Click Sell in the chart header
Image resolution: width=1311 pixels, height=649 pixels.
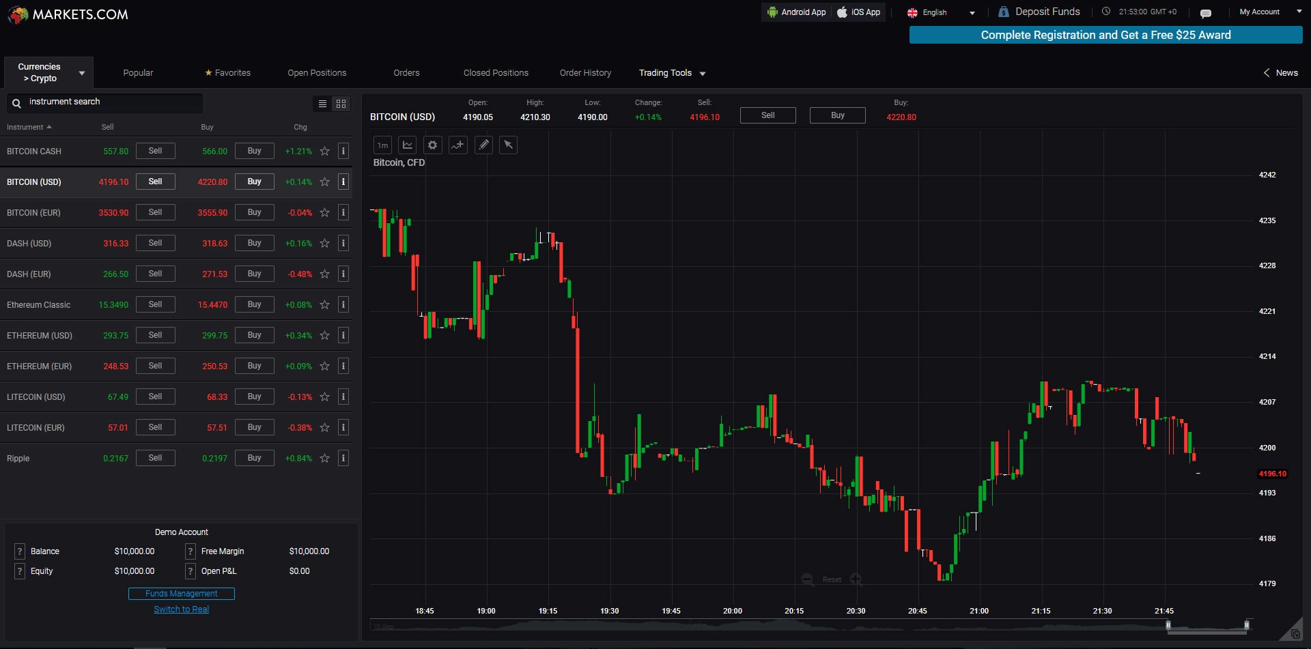[768, 115]
